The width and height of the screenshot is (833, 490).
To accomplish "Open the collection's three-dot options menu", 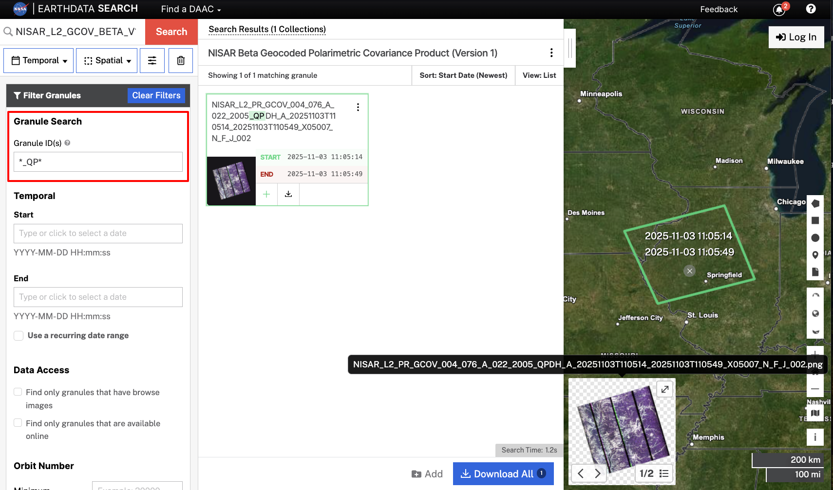I will click(x=551, y=53).
